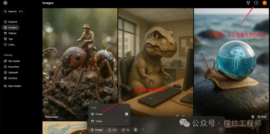Open the presets icon in prompt bar
The height and width of the screenshot is (134, 270).
[x=135, y=130]
